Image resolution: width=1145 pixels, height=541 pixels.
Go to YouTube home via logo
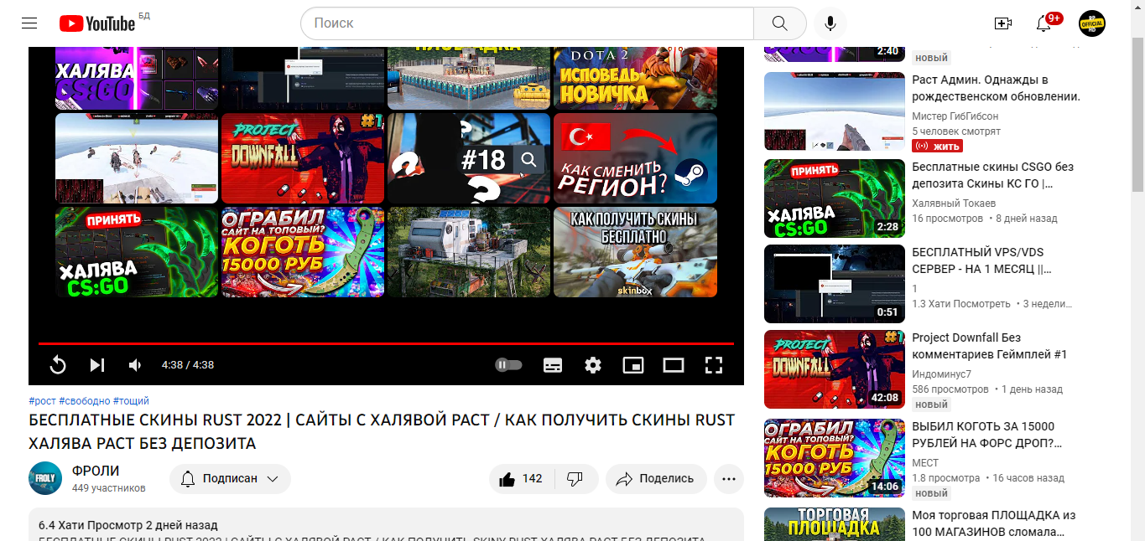[97, 23]
